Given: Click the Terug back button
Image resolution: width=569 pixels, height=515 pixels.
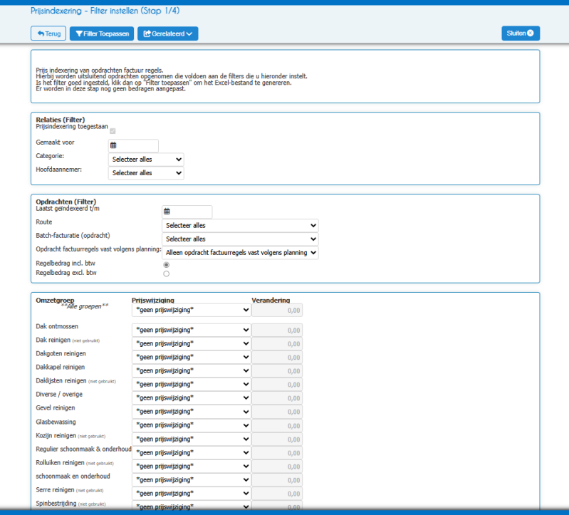Looking at the screenshot, I should 48,33.
